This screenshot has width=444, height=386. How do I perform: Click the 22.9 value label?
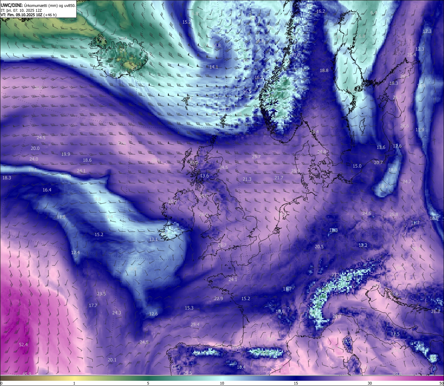(219, 298)
